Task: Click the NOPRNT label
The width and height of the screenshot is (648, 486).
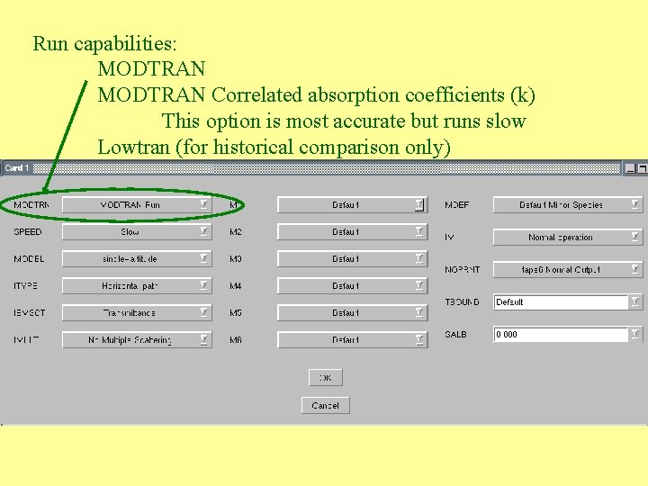Action: point(463,269)
